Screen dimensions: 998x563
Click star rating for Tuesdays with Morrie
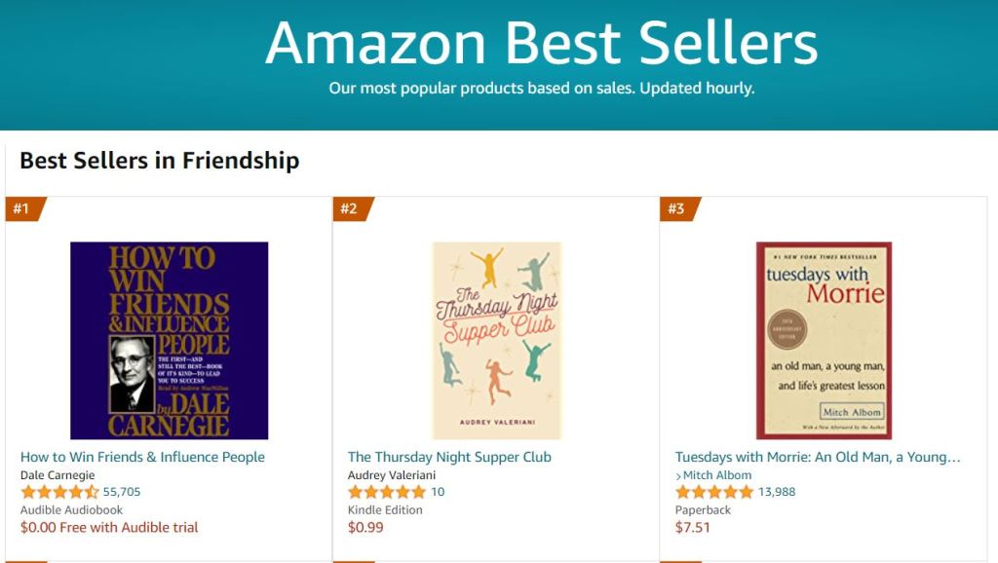(714, 492)
